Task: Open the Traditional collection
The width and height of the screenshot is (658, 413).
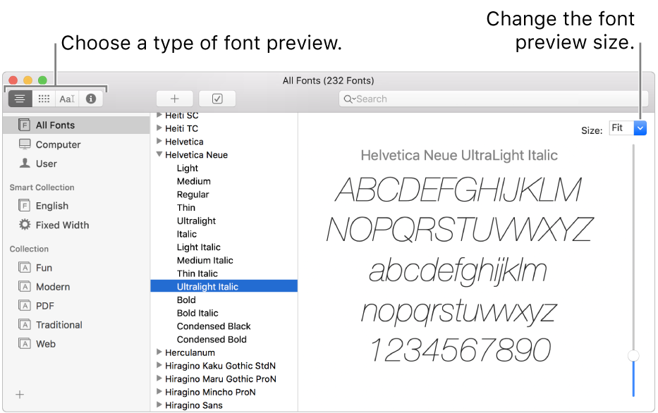Action: coord(58,324)
